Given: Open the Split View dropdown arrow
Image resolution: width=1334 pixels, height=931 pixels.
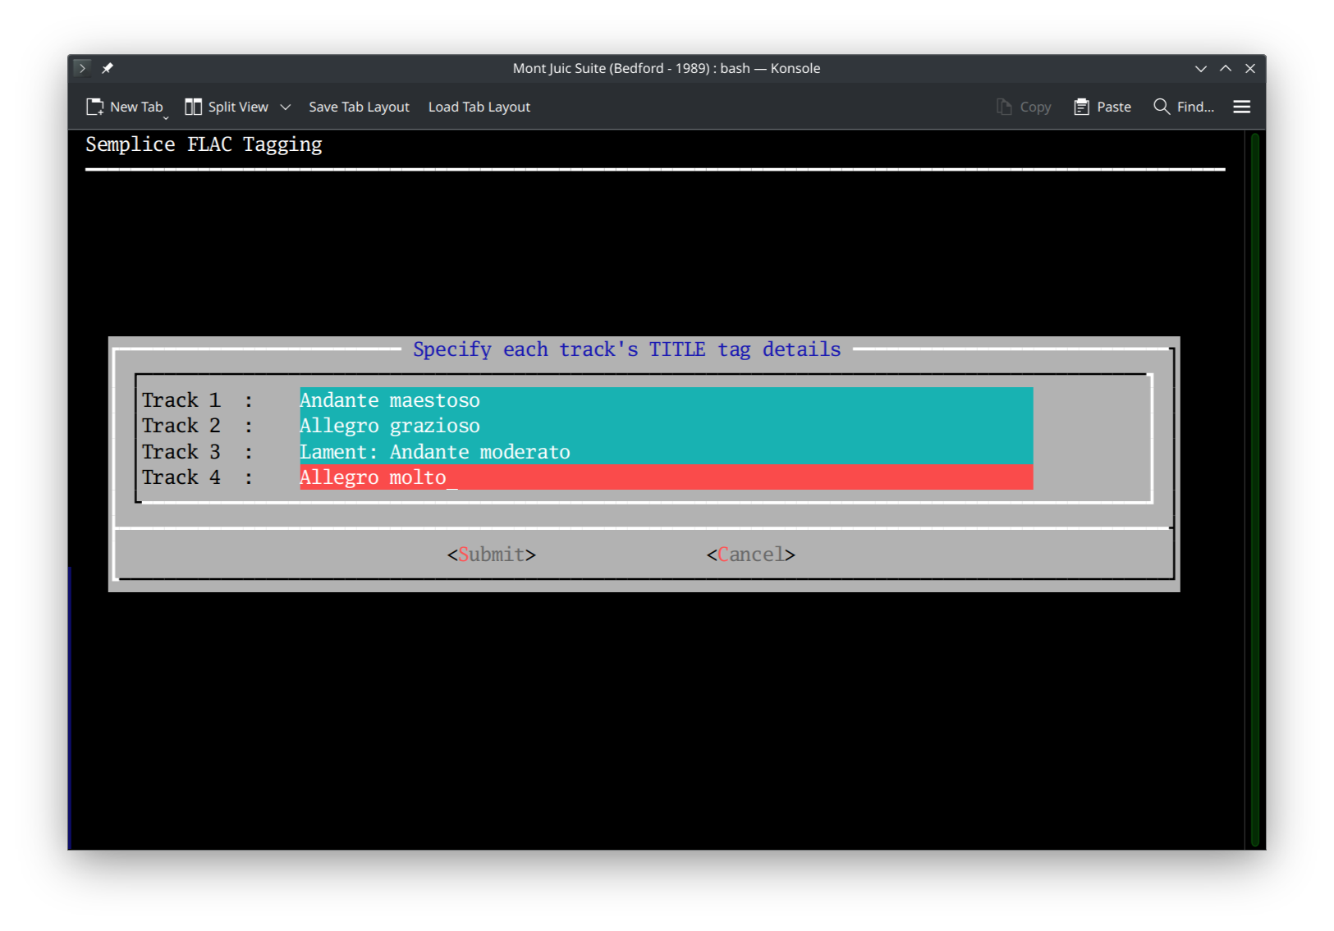Looking at the screenshot, I should coord(286,107).
